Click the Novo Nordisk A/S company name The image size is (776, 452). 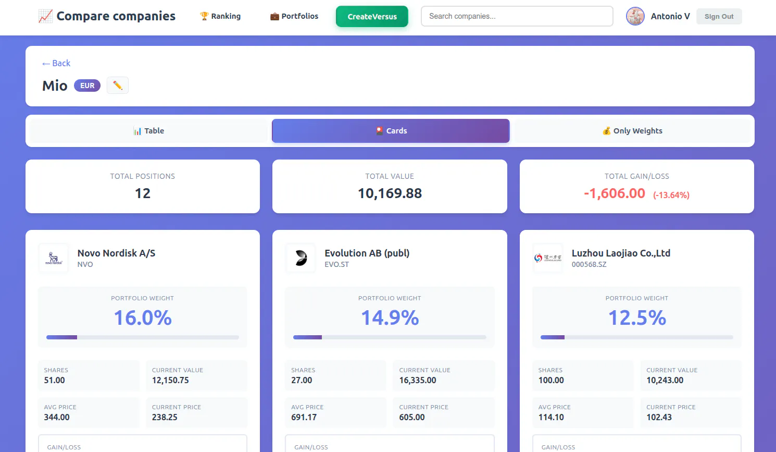tap(117, 253)
